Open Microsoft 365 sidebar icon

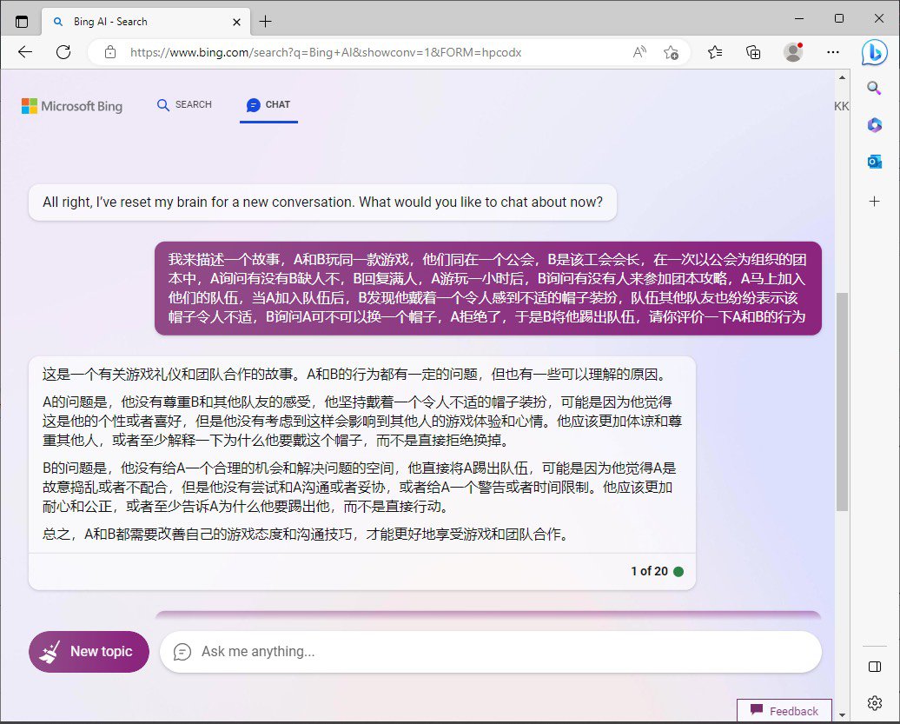pos(874,124)
